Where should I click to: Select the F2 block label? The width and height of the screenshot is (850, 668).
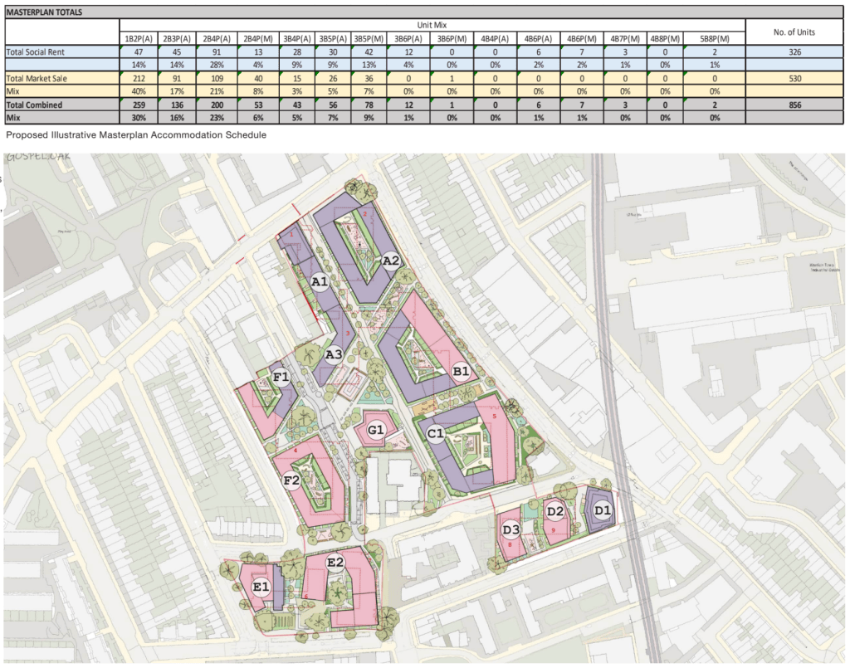coord(291,480)
